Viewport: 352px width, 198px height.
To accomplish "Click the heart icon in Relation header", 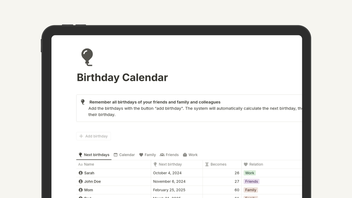I will tap(246, 164).
